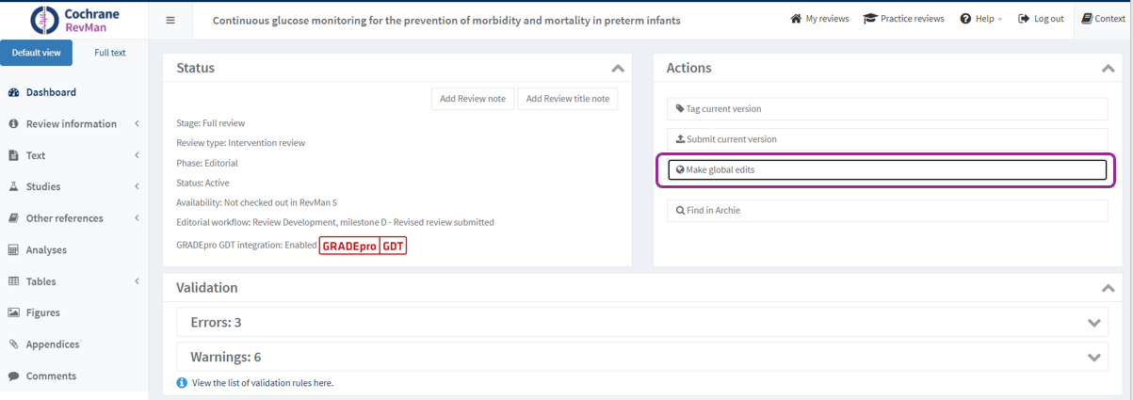The height and width of the screenshot is (400, 1133).
Task: Open the Help dropdown menu
Action: tap(980, 19)
